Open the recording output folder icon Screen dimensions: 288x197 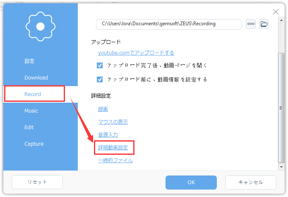(264, 24)
